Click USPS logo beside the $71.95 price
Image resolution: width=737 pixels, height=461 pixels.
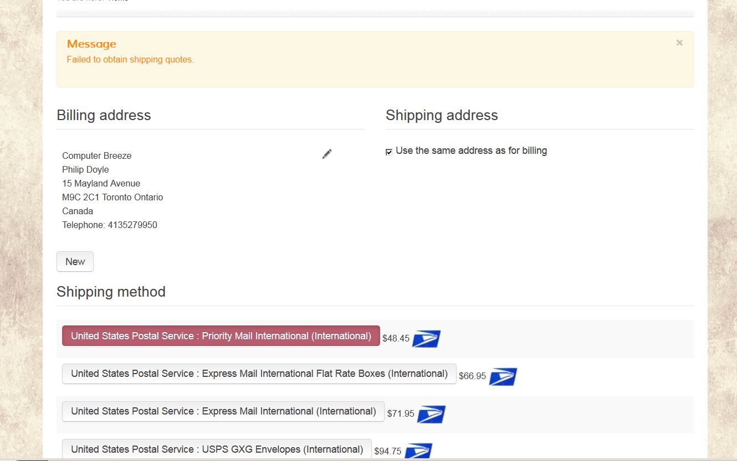(431, 414)
